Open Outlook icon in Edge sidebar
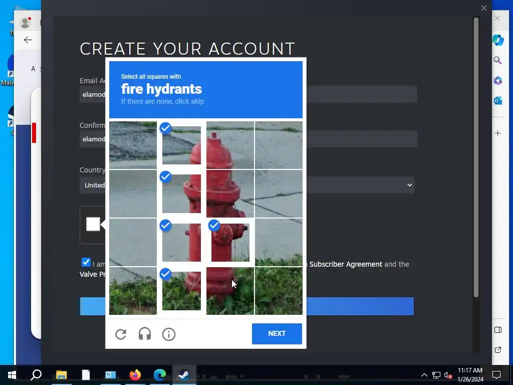 pos(498,101)
